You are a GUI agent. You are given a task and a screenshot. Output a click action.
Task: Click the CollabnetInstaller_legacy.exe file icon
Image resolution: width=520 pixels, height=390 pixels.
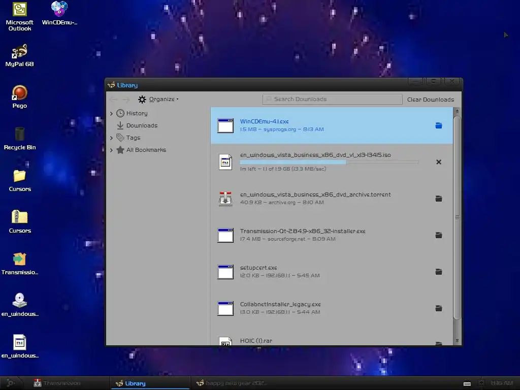[225, 308]
